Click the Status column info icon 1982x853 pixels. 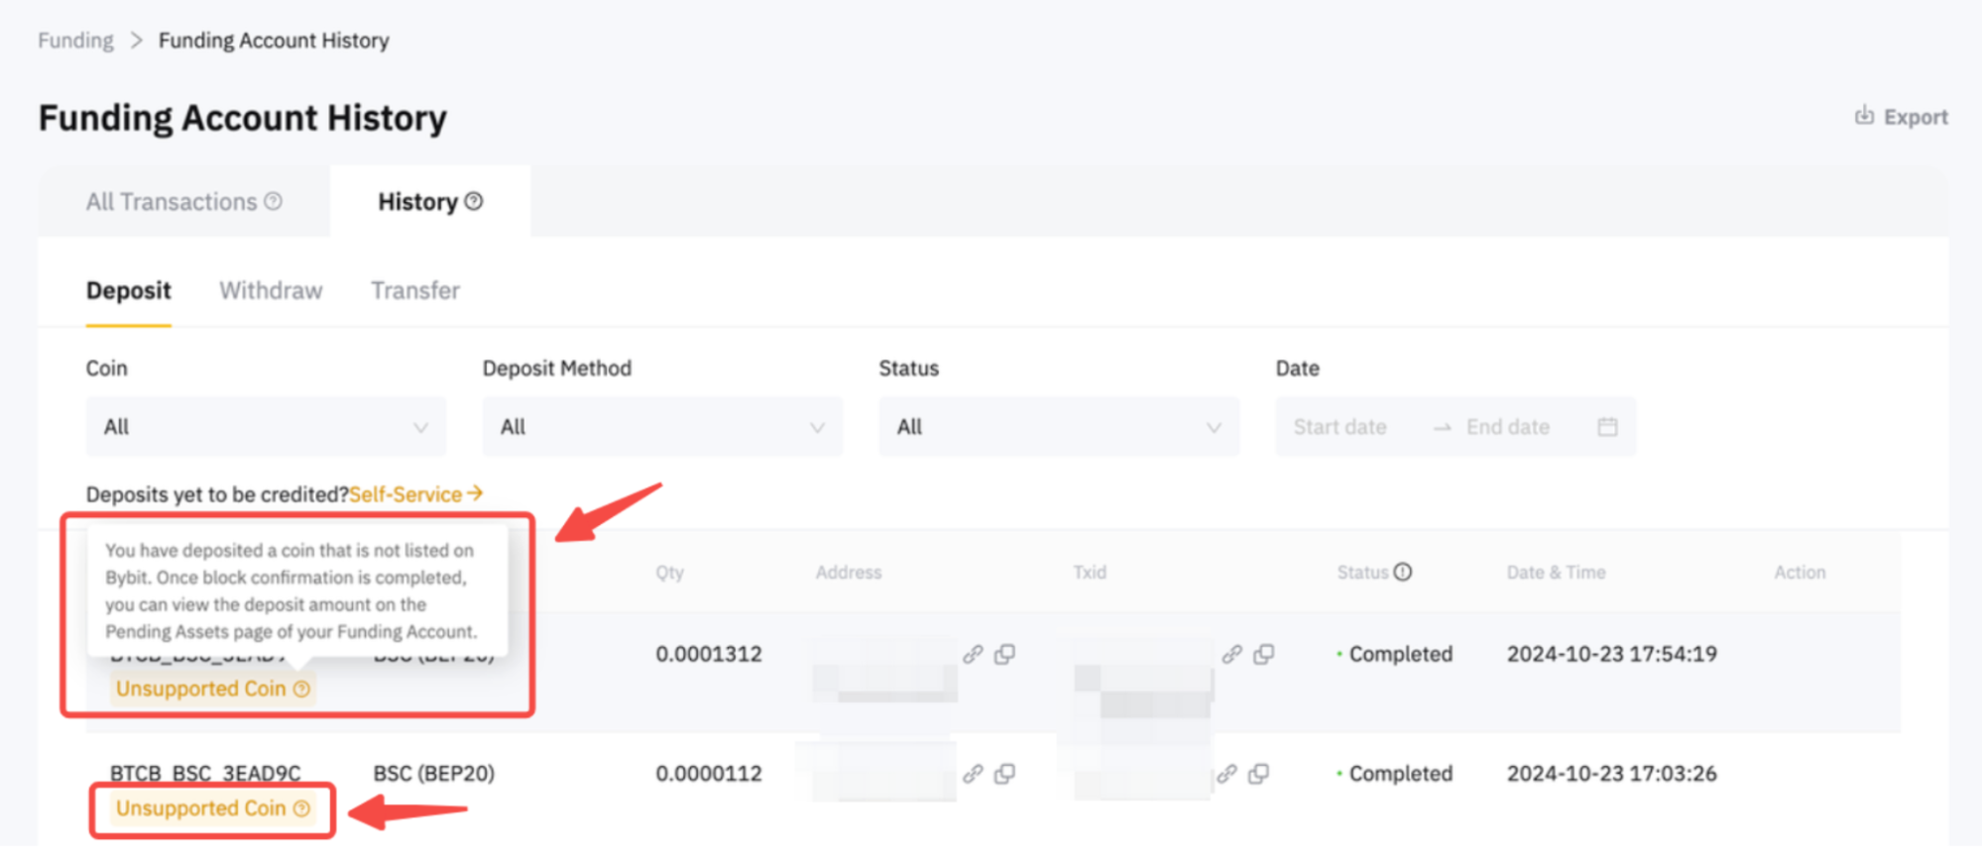tap(1402, 572)
